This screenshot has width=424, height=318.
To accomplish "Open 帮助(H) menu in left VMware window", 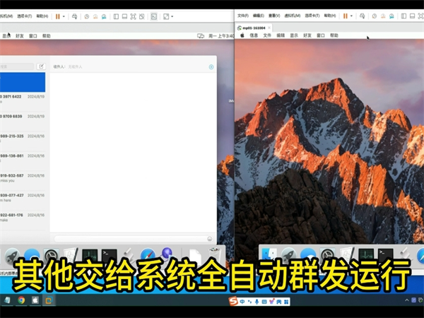I will tap(42, 16).
